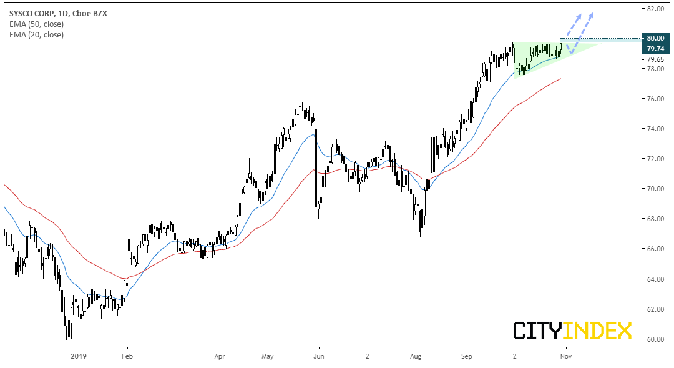
Task: Click the Apr date axis label
Action: tap(220, 356)
